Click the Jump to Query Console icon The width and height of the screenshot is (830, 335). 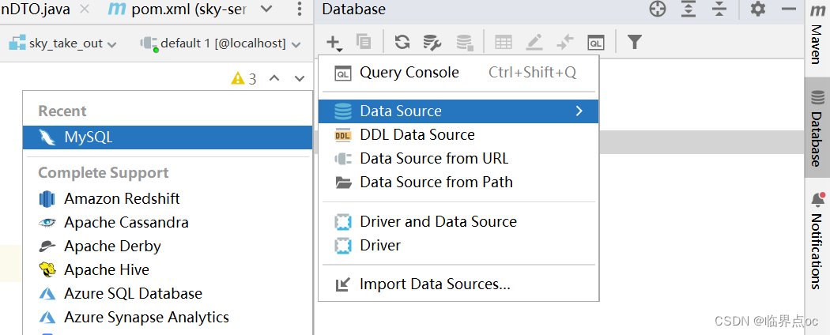pyautogui.click(x=596, y=43)
